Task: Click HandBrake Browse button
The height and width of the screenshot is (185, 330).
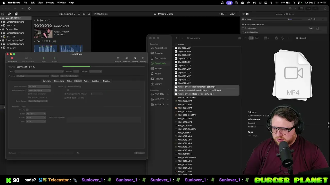Action: click(139, 153)
